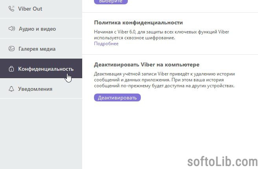258x169 pixels.
Task: Click the Деактивировать button
Action: click(x=117, y=97)
